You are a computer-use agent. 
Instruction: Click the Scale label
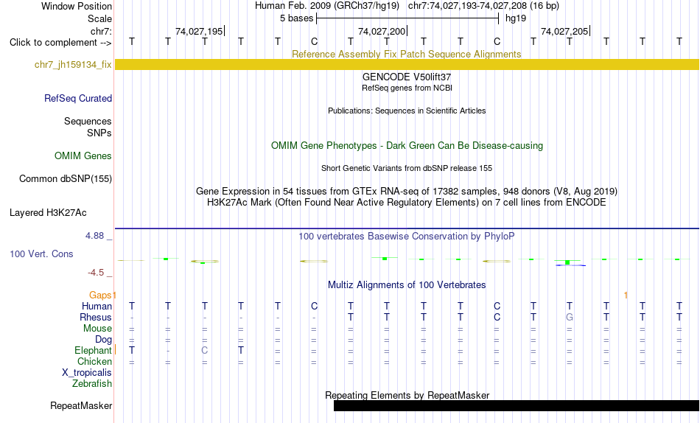(99, 18)
